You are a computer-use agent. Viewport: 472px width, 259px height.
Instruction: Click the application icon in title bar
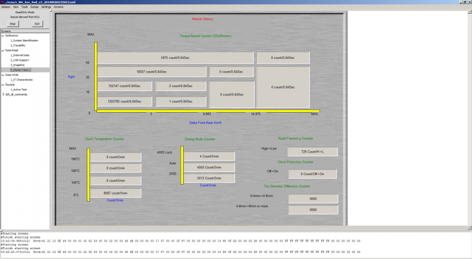tap(2, 2)
